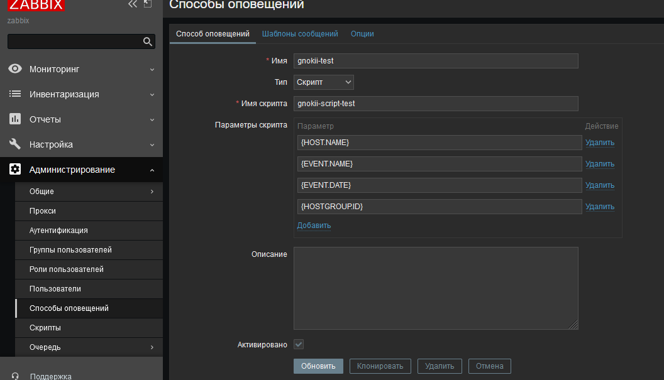Screen dimensions: 664x380
Task: Delete the {HOSTGROUP.ID} parameter row
Action: point(599,207)
